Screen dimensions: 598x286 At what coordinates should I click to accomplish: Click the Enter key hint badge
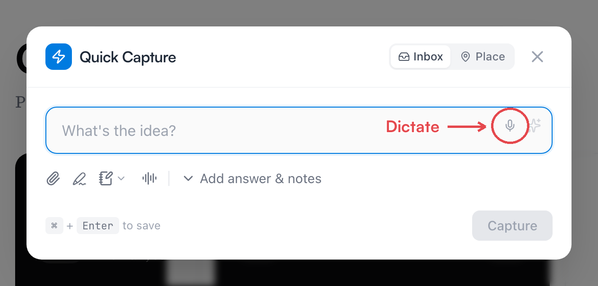pyautogui.click(x=98, y=226)
